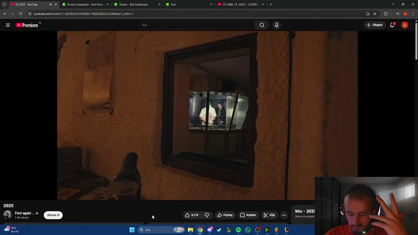Click the Kaydet save button
This screenshot has height=235, width=418.
248,215
